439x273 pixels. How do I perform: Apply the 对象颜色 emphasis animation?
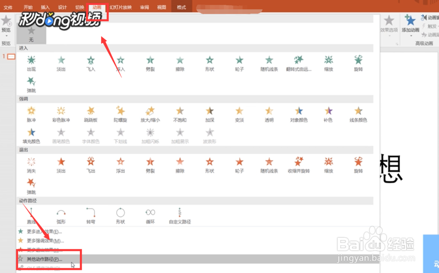(x=299, y=115)
